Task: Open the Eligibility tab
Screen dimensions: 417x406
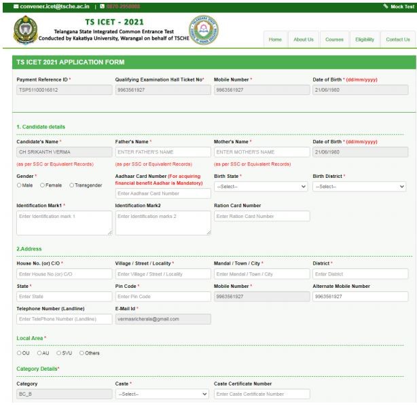Action: point(365,39)
